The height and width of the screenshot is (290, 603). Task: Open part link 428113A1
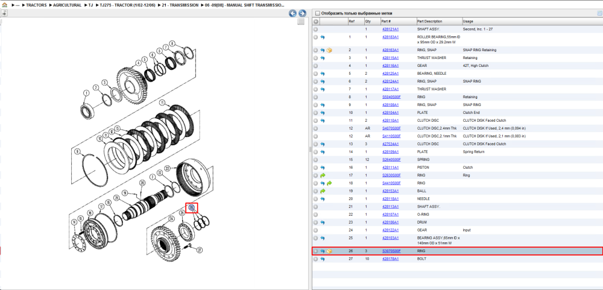click(390, 207)
